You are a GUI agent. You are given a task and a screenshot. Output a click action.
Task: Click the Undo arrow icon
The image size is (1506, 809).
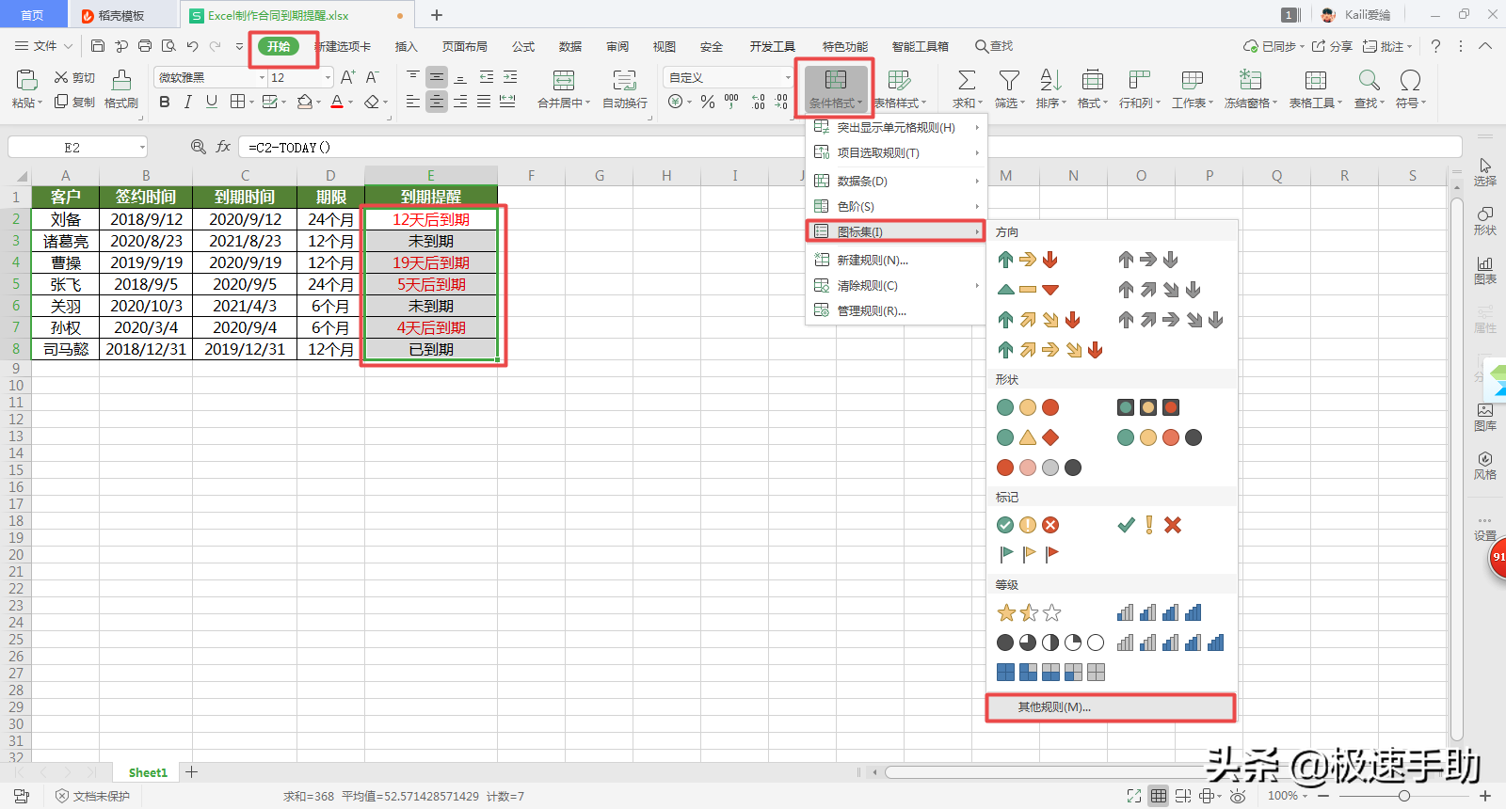pyautogui.click(x=192, y=46)
